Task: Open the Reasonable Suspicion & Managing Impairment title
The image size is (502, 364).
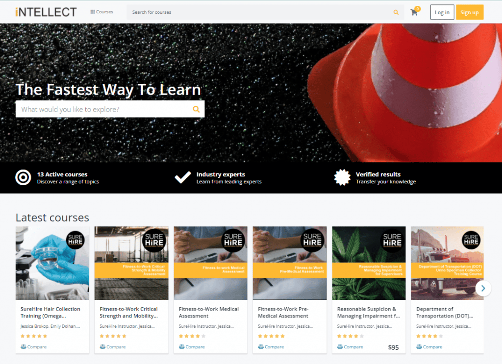Action: [369, 313]
